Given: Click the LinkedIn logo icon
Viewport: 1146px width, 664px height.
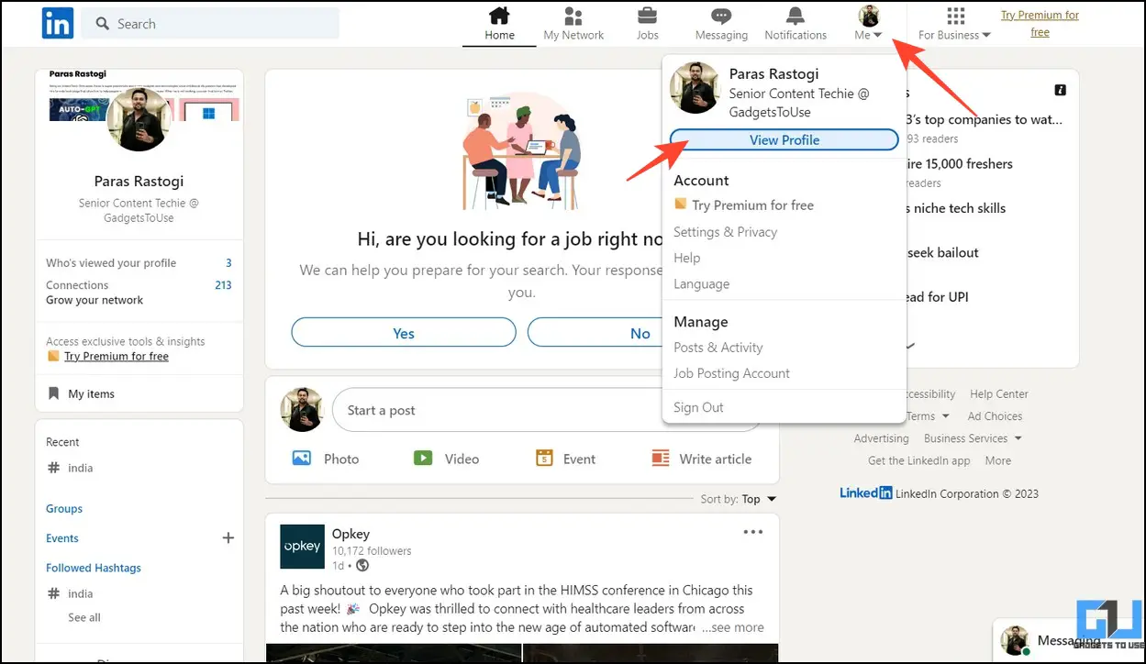Looking at the screenshot, I should (58, 23).
